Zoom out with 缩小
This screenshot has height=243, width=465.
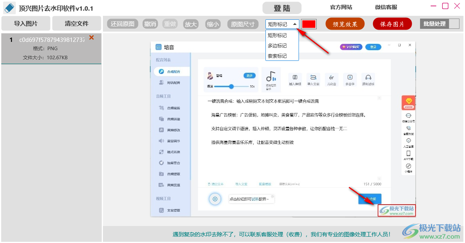coord(213,24)
